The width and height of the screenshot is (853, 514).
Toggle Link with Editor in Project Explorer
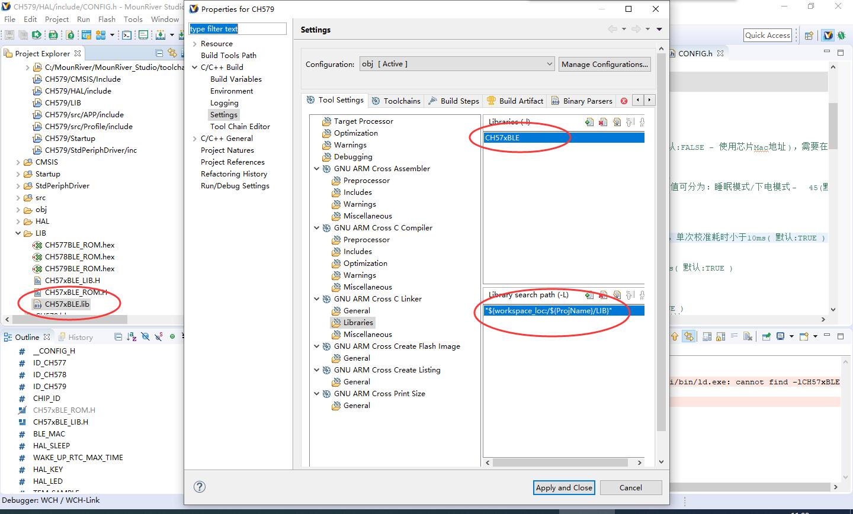tap(172, 53)
